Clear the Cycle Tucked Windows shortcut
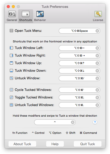Screen dimensions: 110x154 click(97, 90)
